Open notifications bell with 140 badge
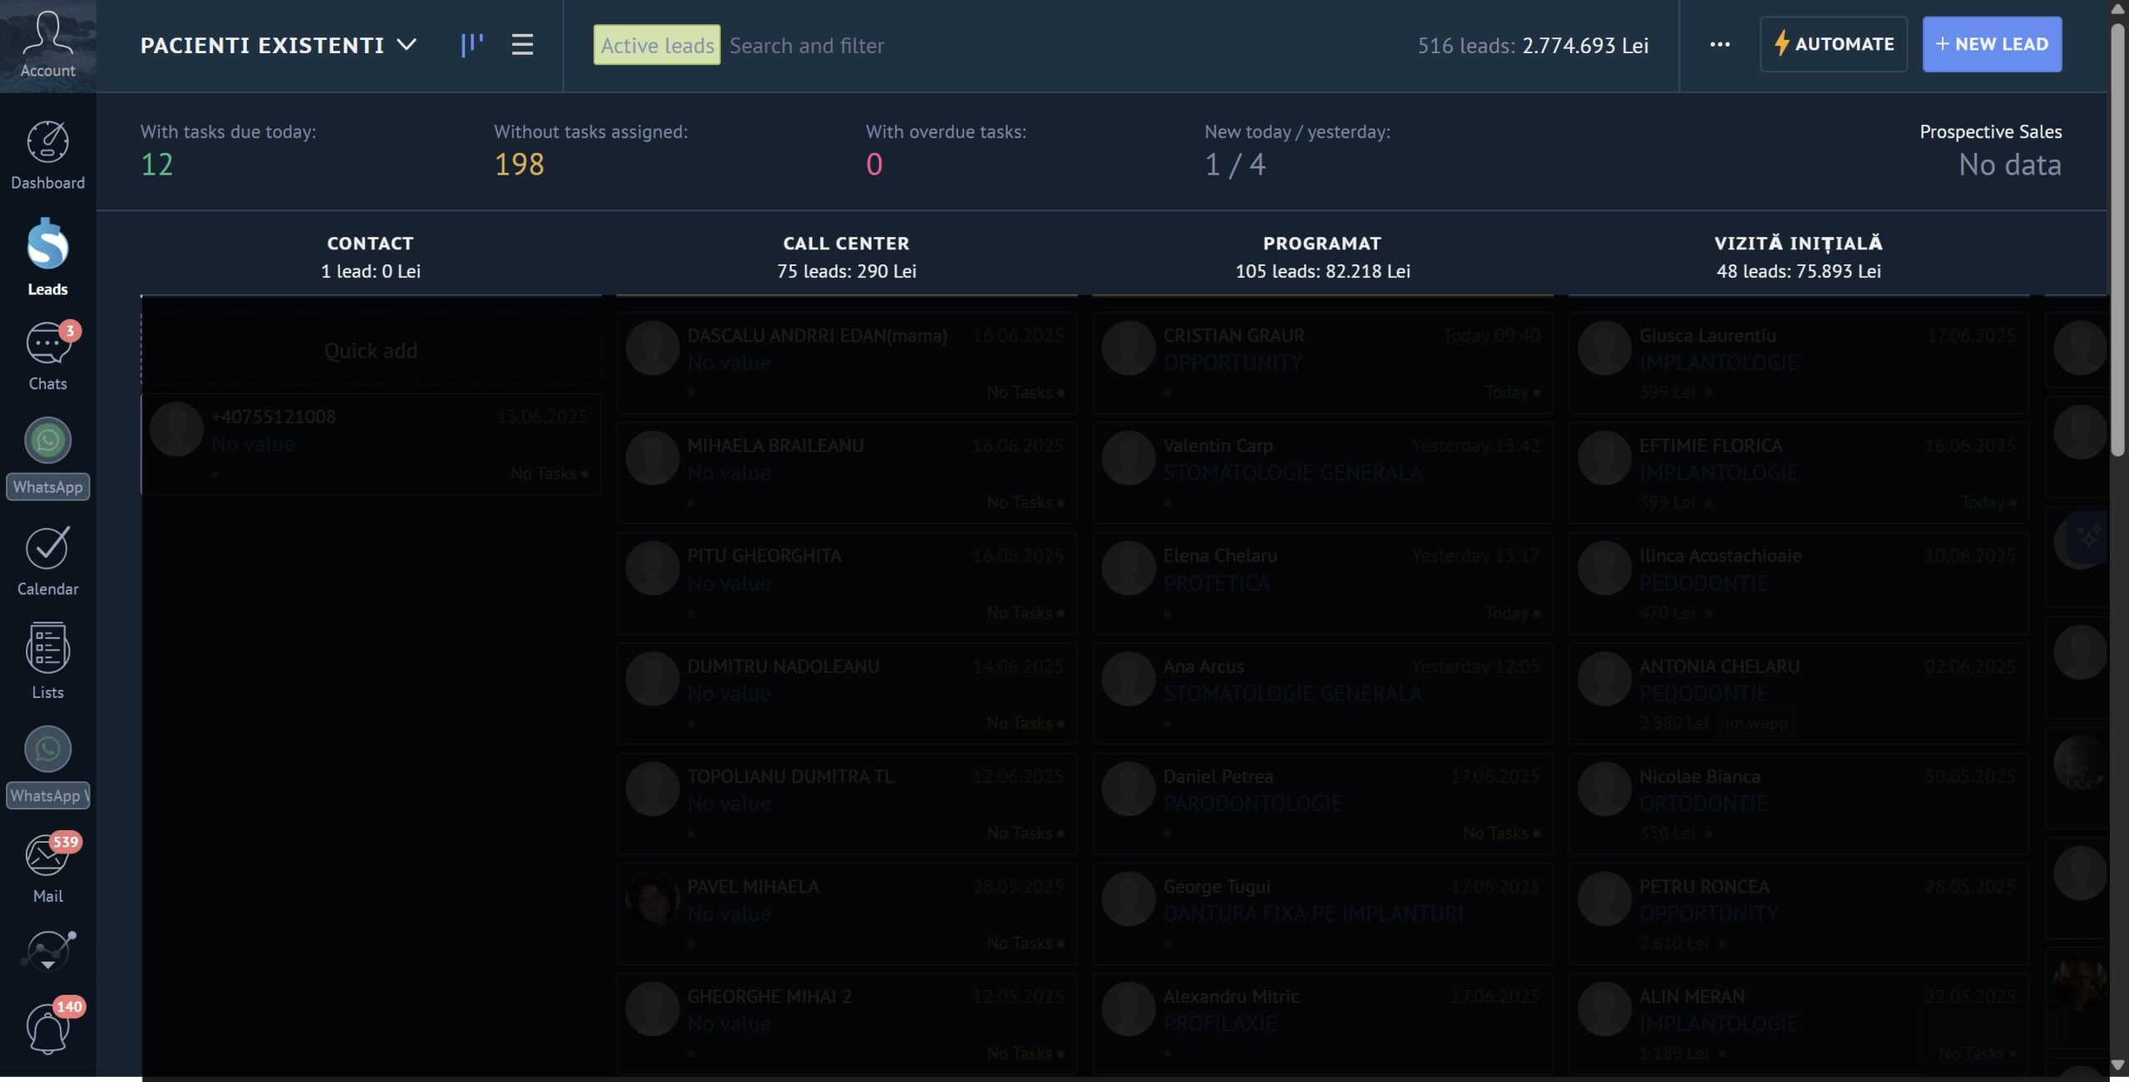 pyautogui.click(x=47, y=1027)
